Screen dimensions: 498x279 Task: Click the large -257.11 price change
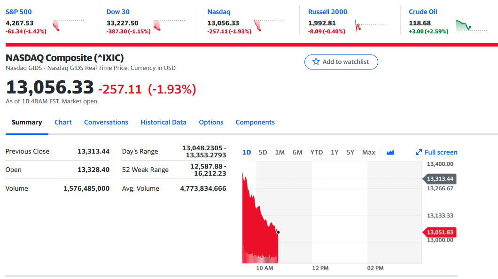(120, 89)
